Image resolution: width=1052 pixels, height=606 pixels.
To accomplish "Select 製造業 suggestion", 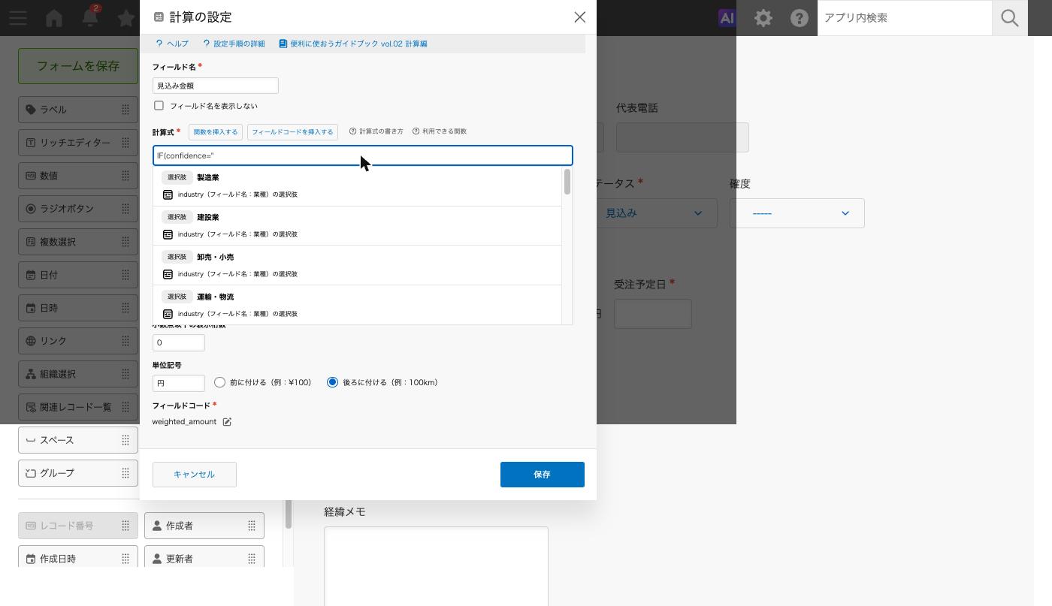I will (x=357, y=186).
